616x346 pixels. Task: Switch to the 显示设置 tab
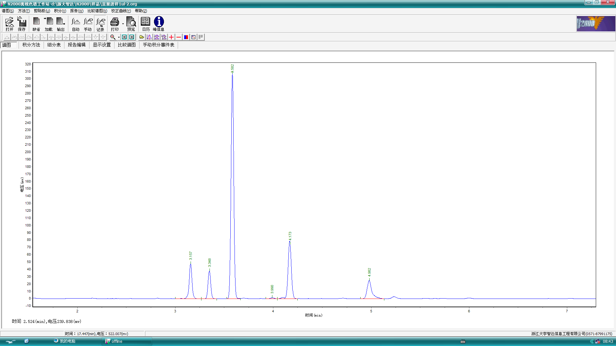pos(102,45)
